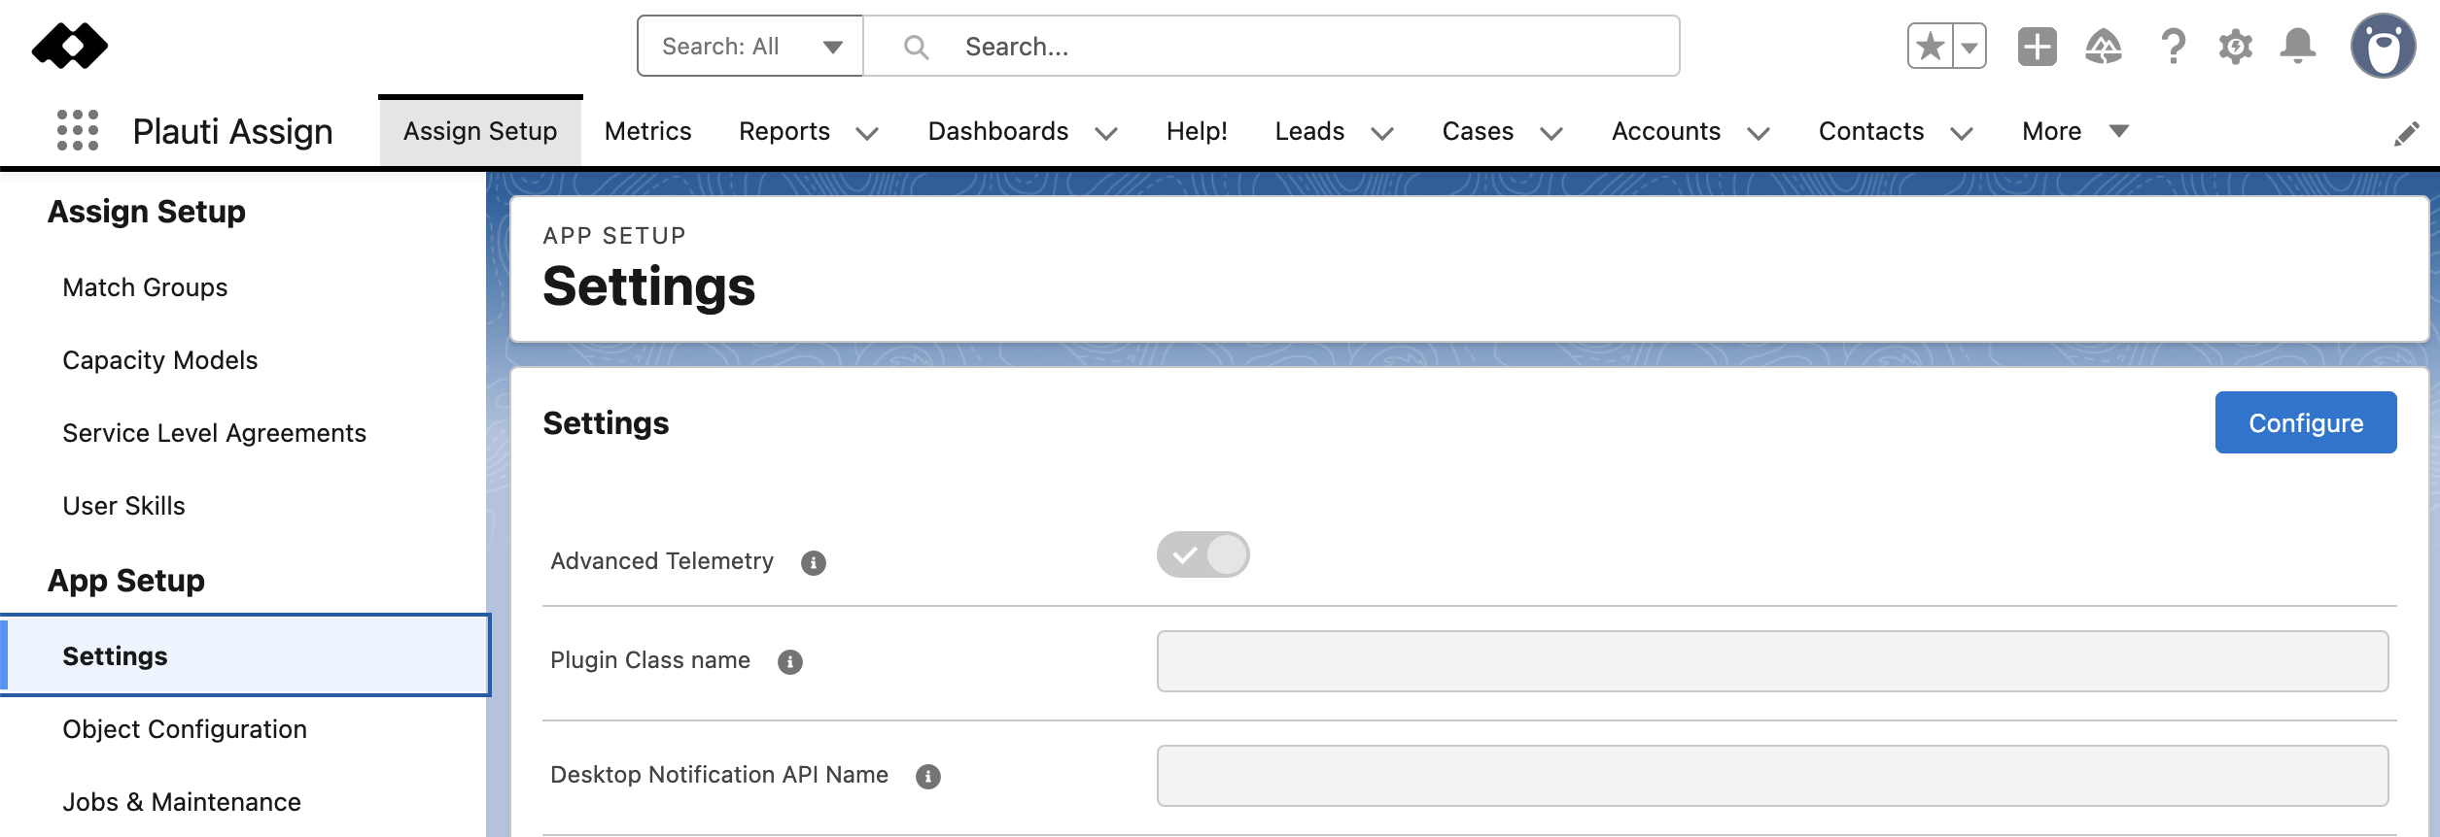Open Service Level Agreements in the sidebar
This screenshot has height=837, width=2440.
point(215,433)
